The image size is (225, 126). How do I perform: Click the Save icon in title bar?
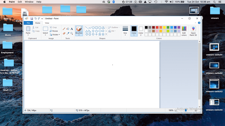click(x=32, y=19)
